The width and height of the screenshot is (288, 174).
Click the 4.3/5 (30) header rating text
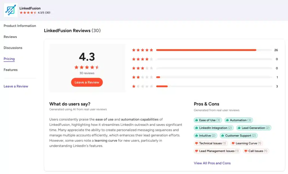[44, 13]
